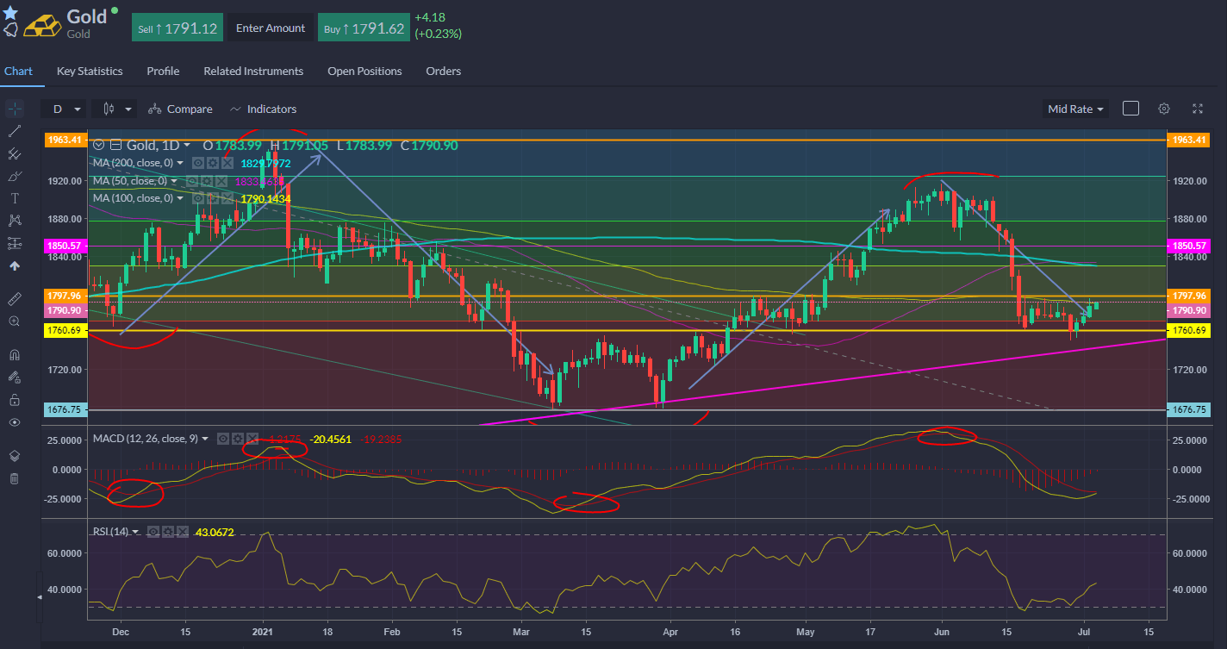This screenshot has height=649, width=1227.
Task: Open the pitchfork drawing tool
Action: coord(14,153)
